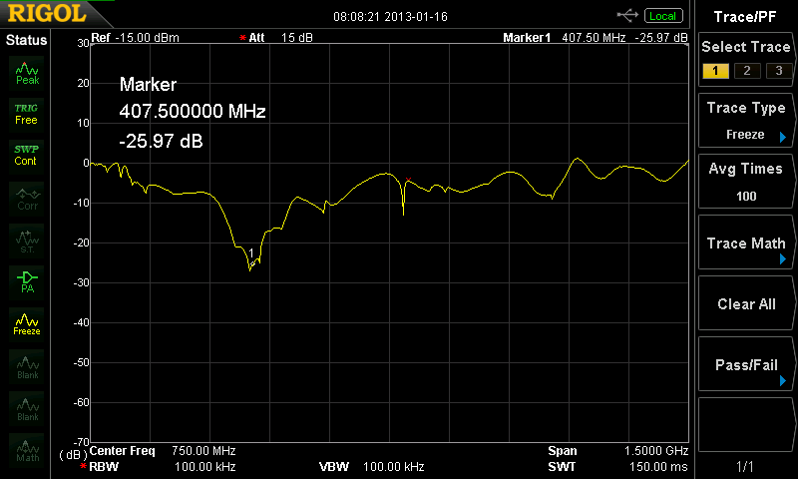Click the 1/1 page indicator
The width and height of the screenshot is (798, 479).
744,466
